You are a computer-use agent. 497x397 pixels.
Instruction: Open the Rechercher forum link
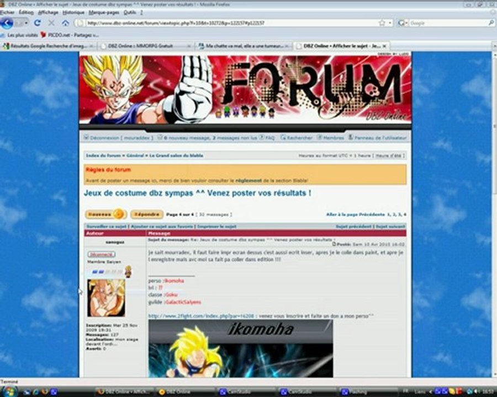pos(299,138)
